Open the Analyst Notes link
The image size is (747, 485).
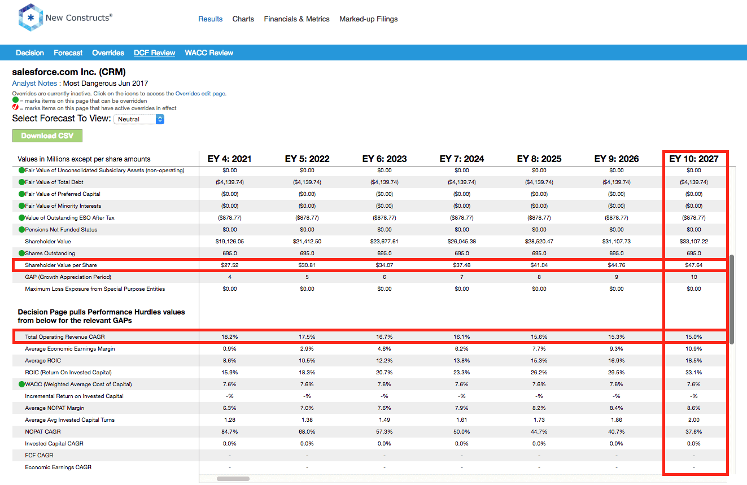(35, 84)
